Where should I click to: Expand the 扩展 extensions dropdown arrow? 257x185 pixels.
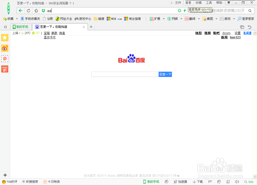click(x=163, y=19)
